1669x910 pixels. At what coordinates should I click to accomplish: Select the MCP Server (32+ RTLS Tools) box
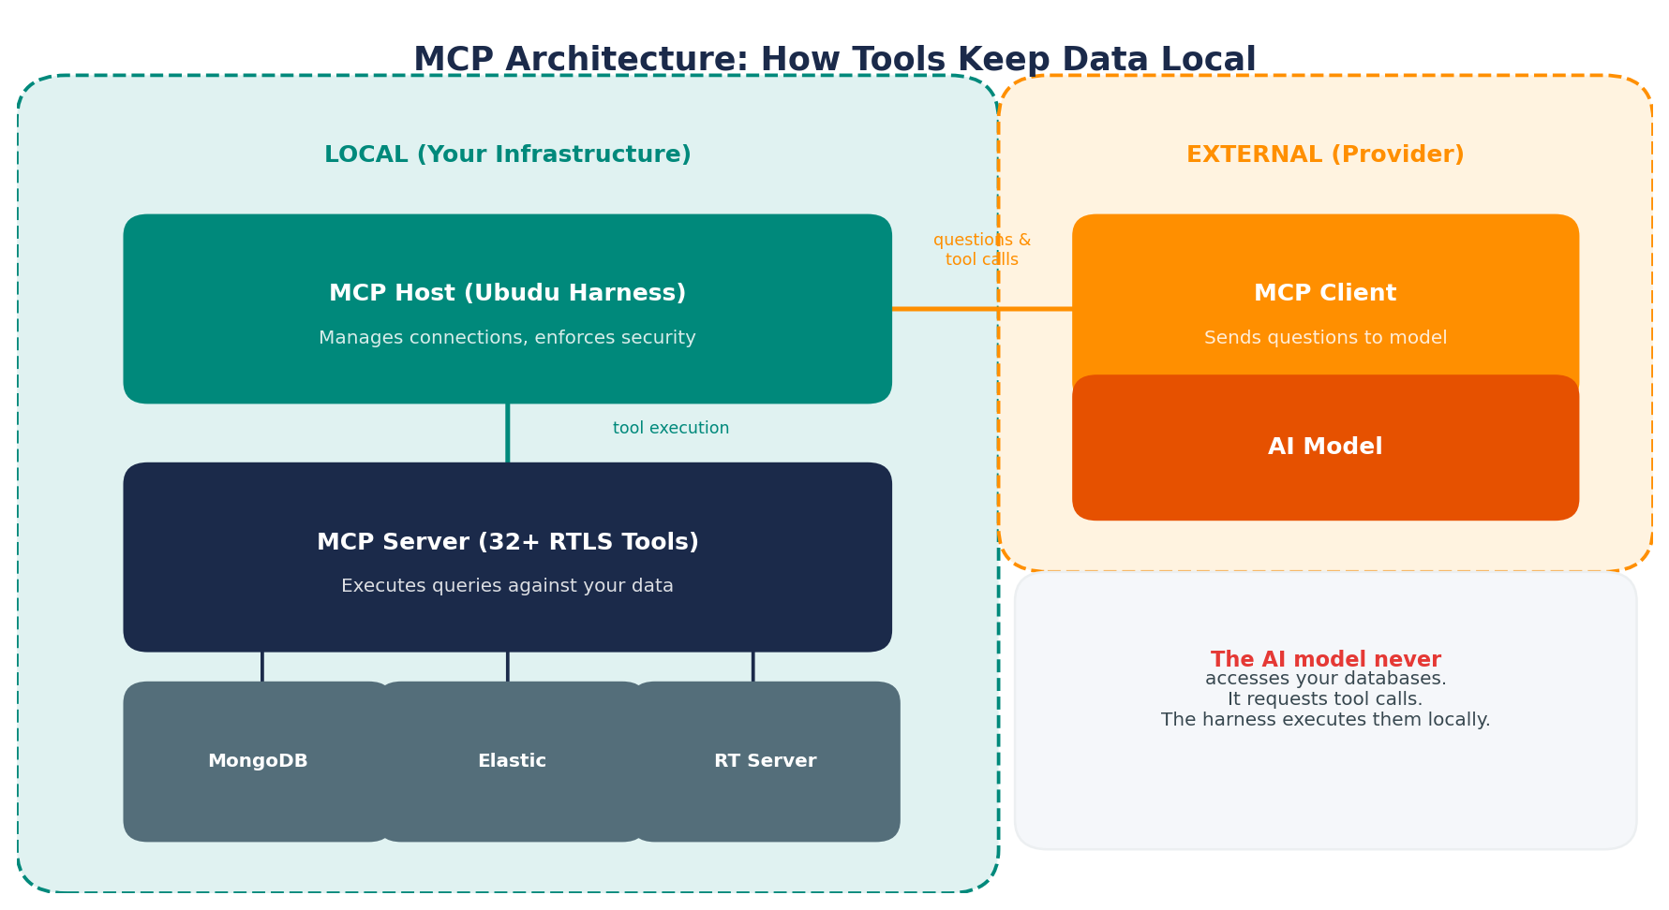(507, 557)
